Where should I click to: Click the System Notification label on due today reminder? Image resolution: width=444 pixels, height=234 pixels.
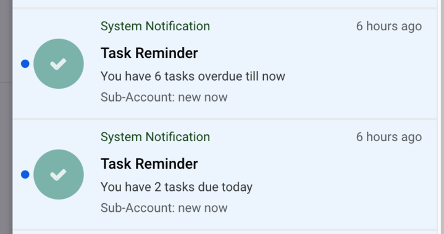click(155, 137)
